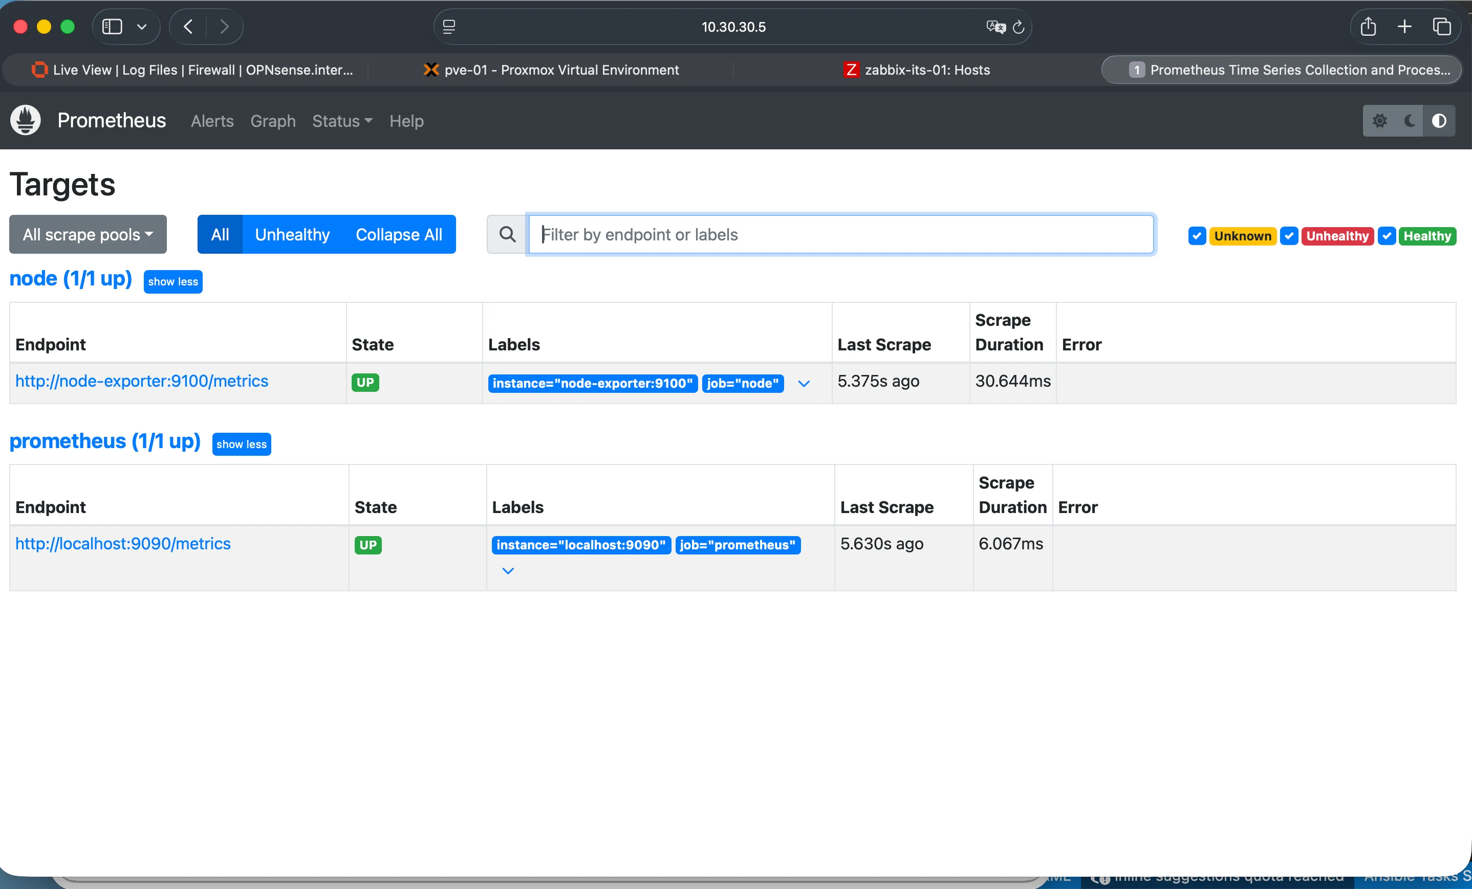Expand labels chevron for localhost:9090 target

[x=508, y=571]
